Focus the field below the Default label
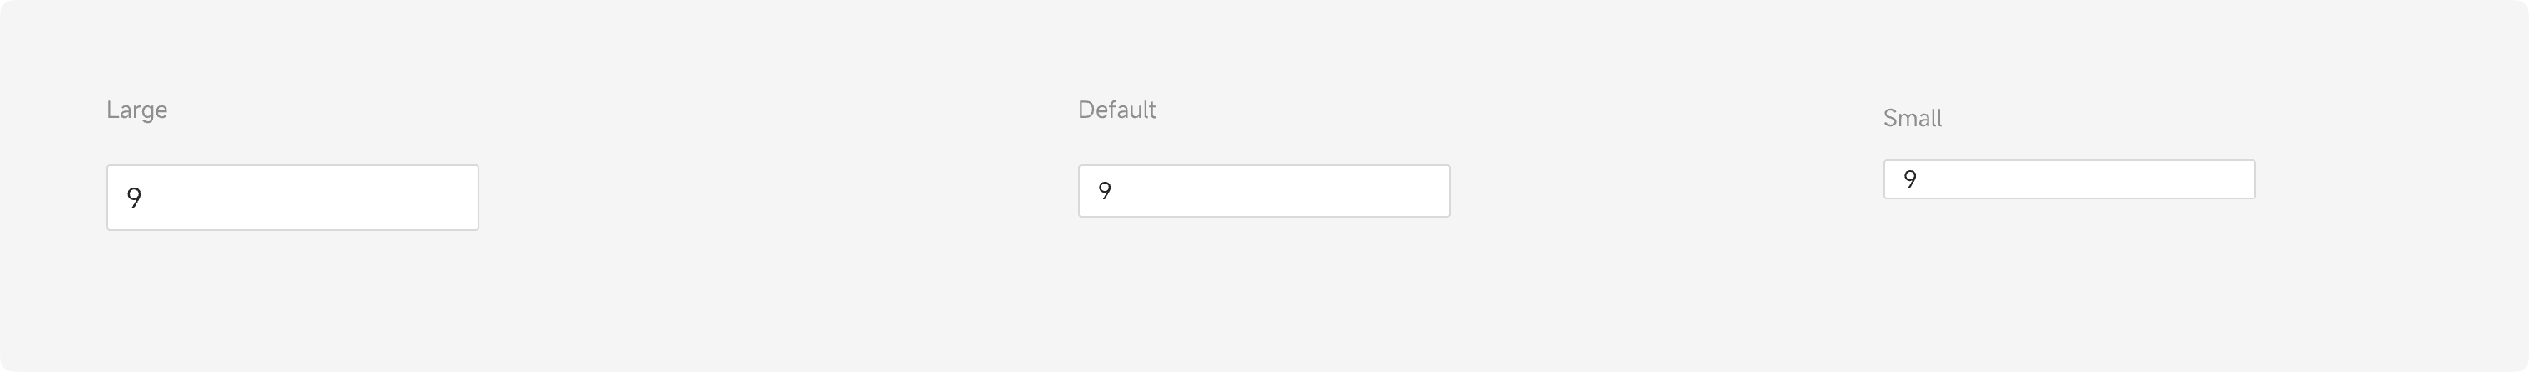2529x372 pixels. (x=1264, y=191)
